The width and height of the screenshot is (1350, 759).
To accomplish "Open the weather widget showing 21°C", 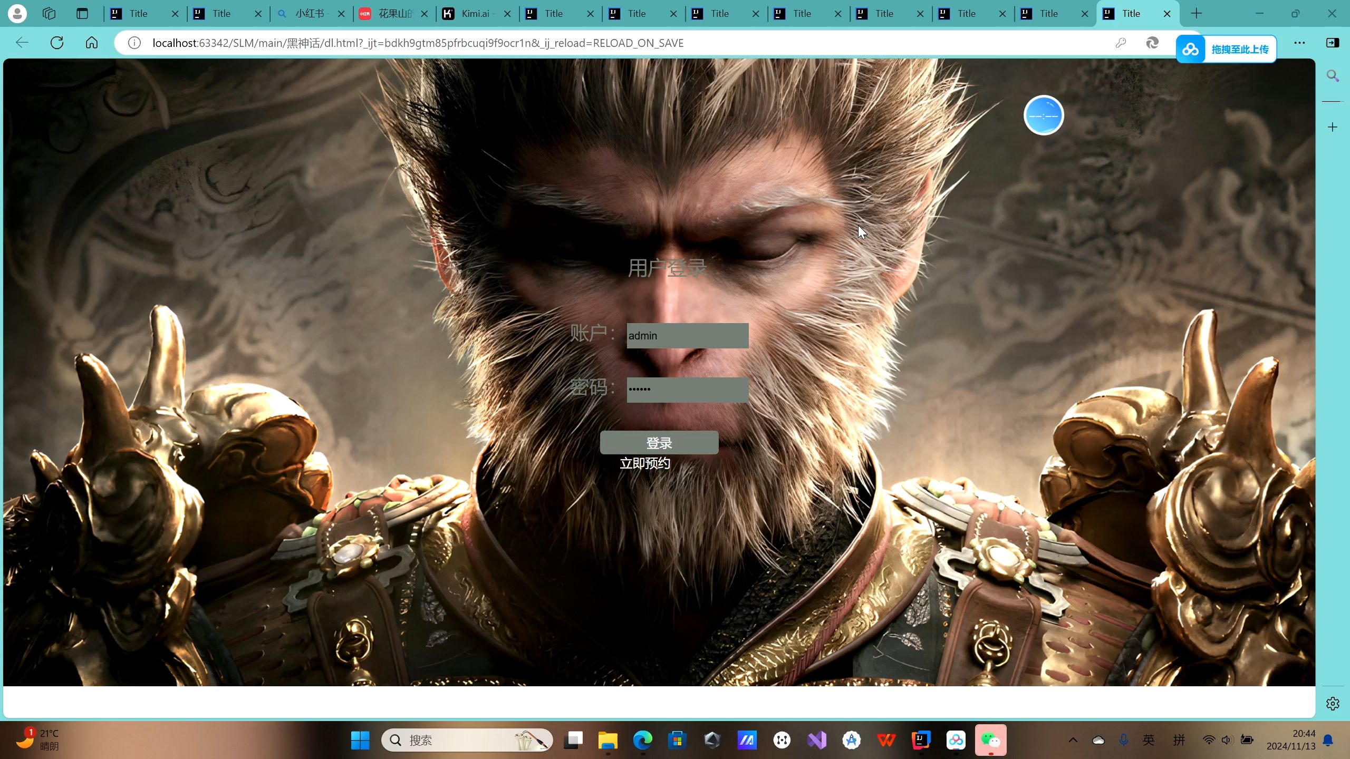I will pyautogui.click(x=37, y=739).
